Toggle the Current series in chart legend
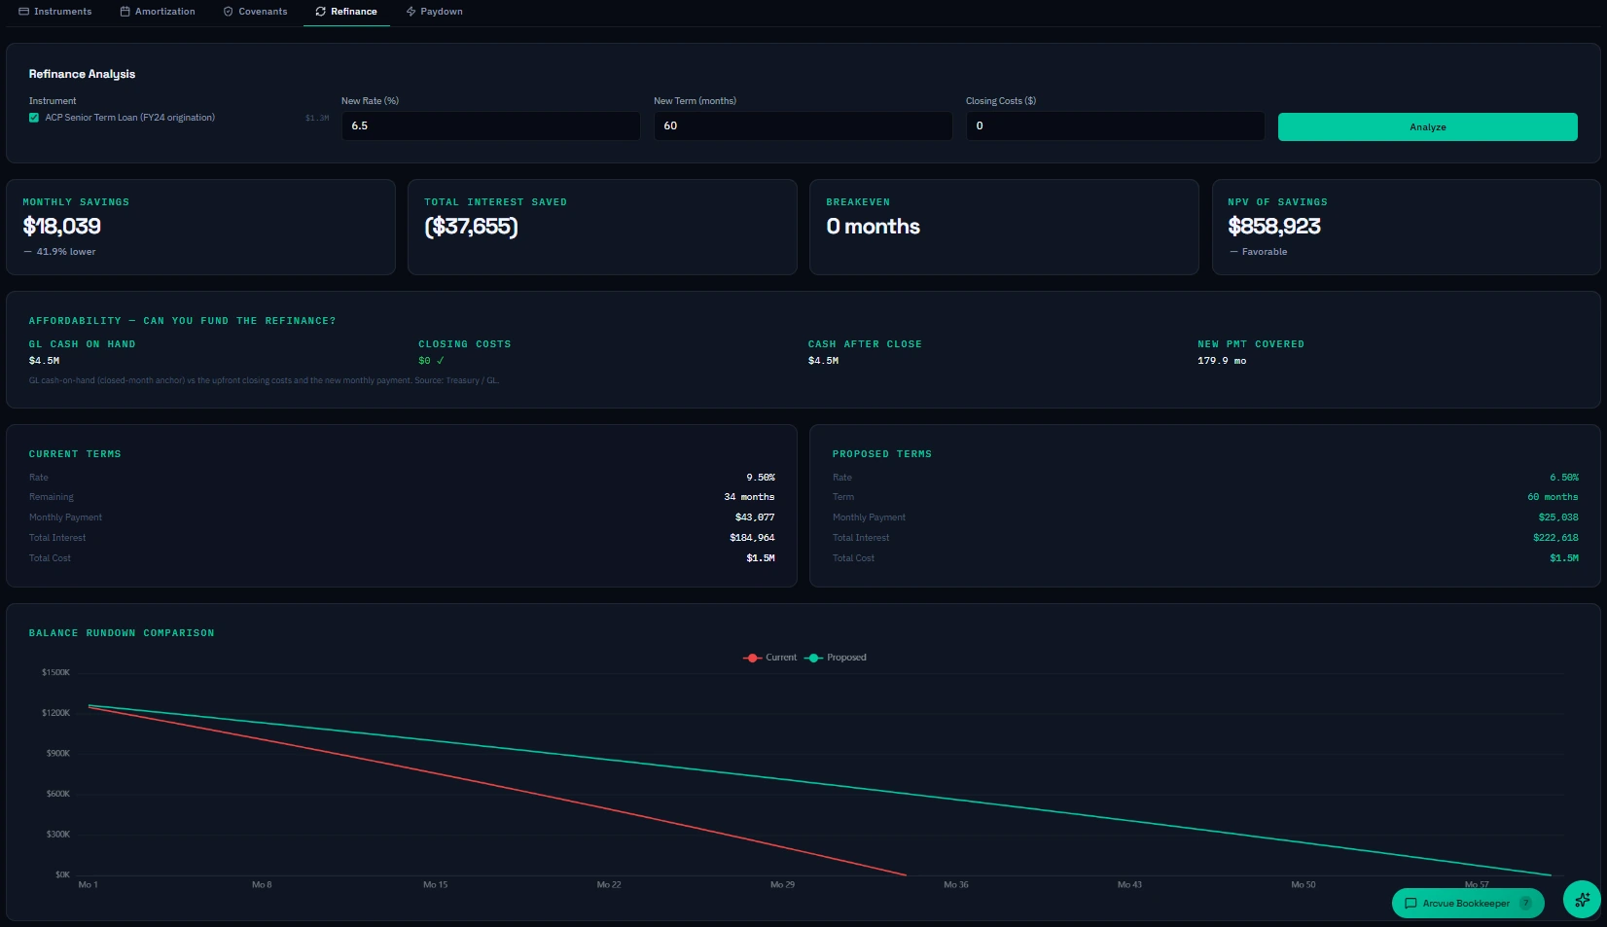This screenshot has width=1607, height=927. pyautogui.click(x=769, y=658)
